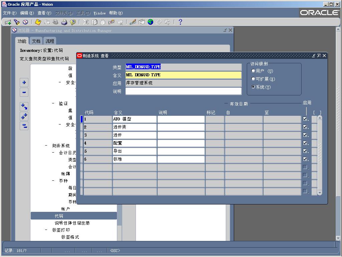Collapse the 财务系统 tree node

click(46, 146)
